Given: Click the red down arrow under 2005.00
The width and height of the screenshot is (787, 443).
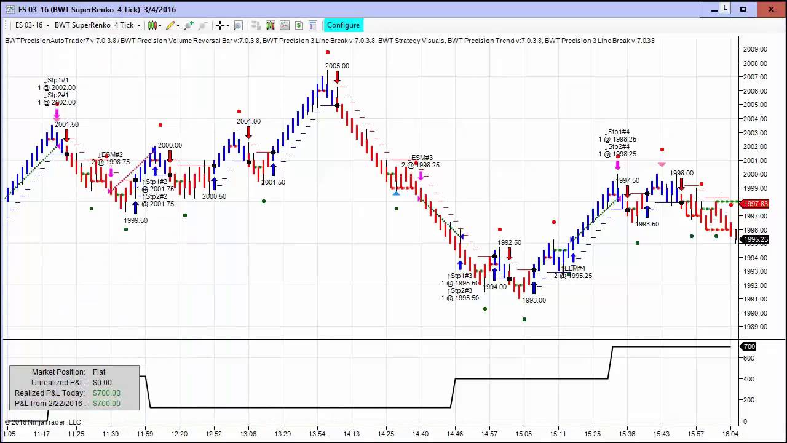Looking at the screenshot, I should coord(337,77).
